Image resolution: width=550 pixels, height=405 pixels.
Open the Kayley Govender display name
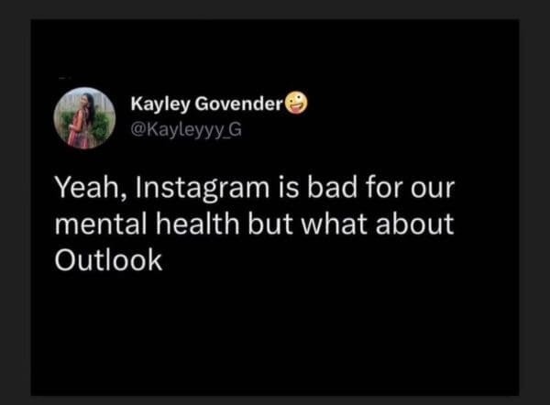click(x=206, y=104)
